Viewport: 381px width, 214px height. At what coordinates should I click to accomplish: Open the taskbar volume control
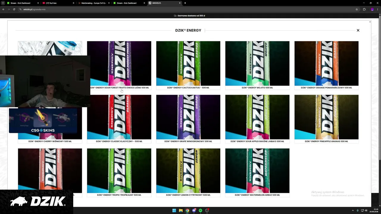(x=366, y=210)
